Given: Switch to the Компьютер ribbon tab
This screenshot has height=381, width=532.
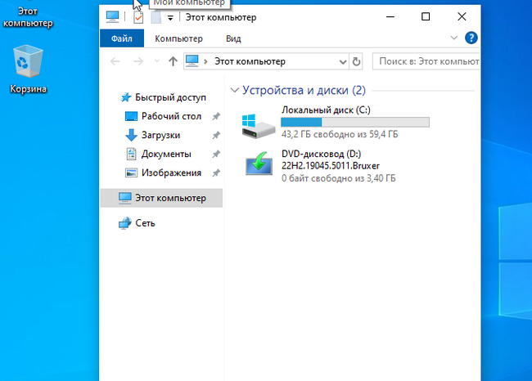Looking at the screenshot, I should pyautogui.click(x=178, y=38).
